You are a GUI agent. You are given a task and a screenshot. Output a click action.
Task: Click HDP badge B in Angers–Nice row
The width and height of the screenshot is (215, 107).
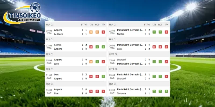point(97,91)
